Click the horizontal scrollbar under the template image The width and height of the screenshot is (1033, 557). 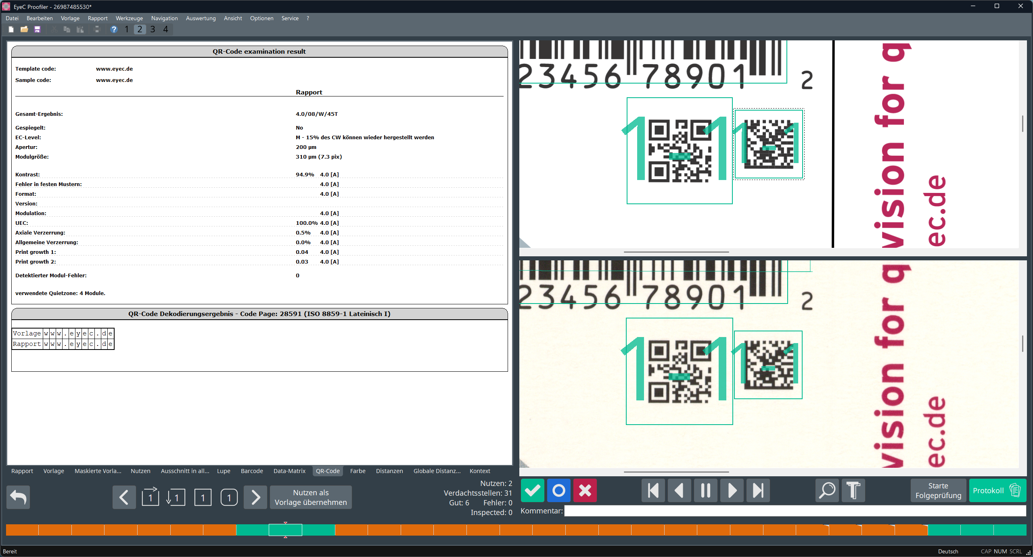676,252
